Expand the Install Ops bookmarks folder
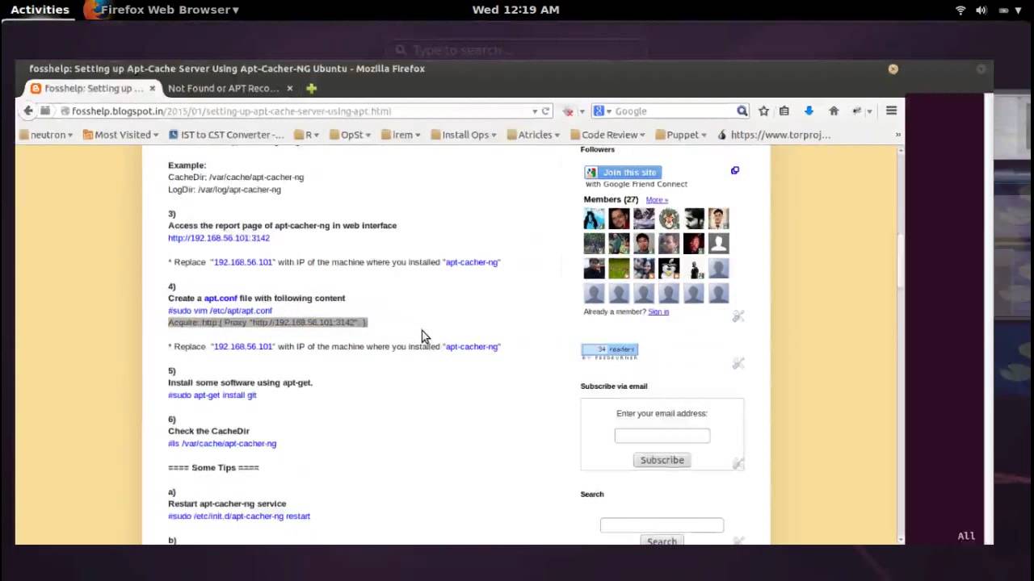This screenshot has width=1034, height=581. [x=464, y=135]
